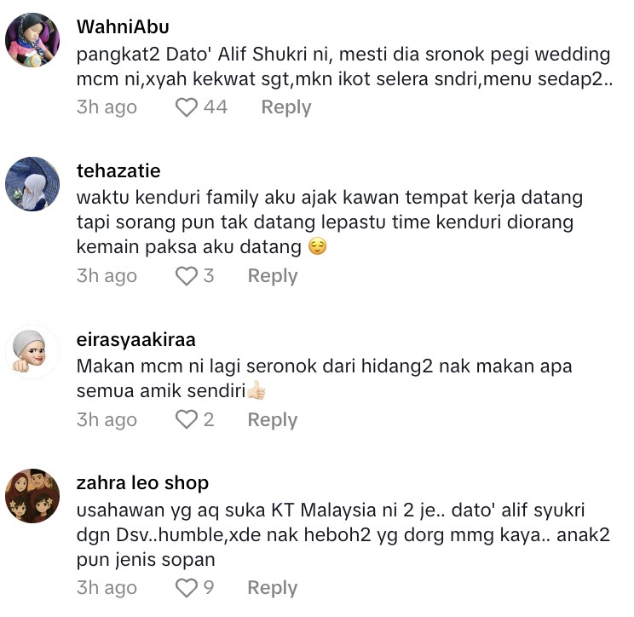Select zahra leo shop's family cartoon avatar
634x617 pixels.
[32, 496]
